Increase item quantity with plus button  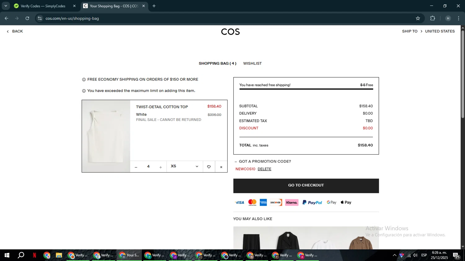click(161, 167)
